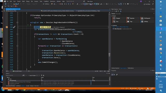Click the breakpoint marker on line 302
The width and height of the screenshot is (166, 93).
pos(7,27)
